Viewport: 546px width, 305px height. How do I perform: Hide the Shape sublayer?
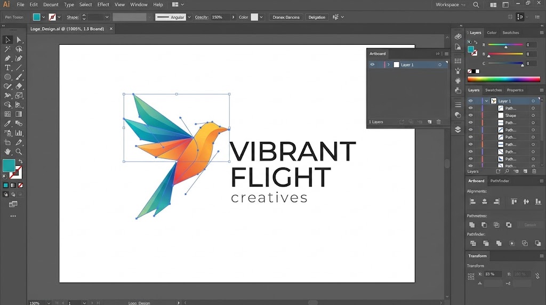(470, 115)
